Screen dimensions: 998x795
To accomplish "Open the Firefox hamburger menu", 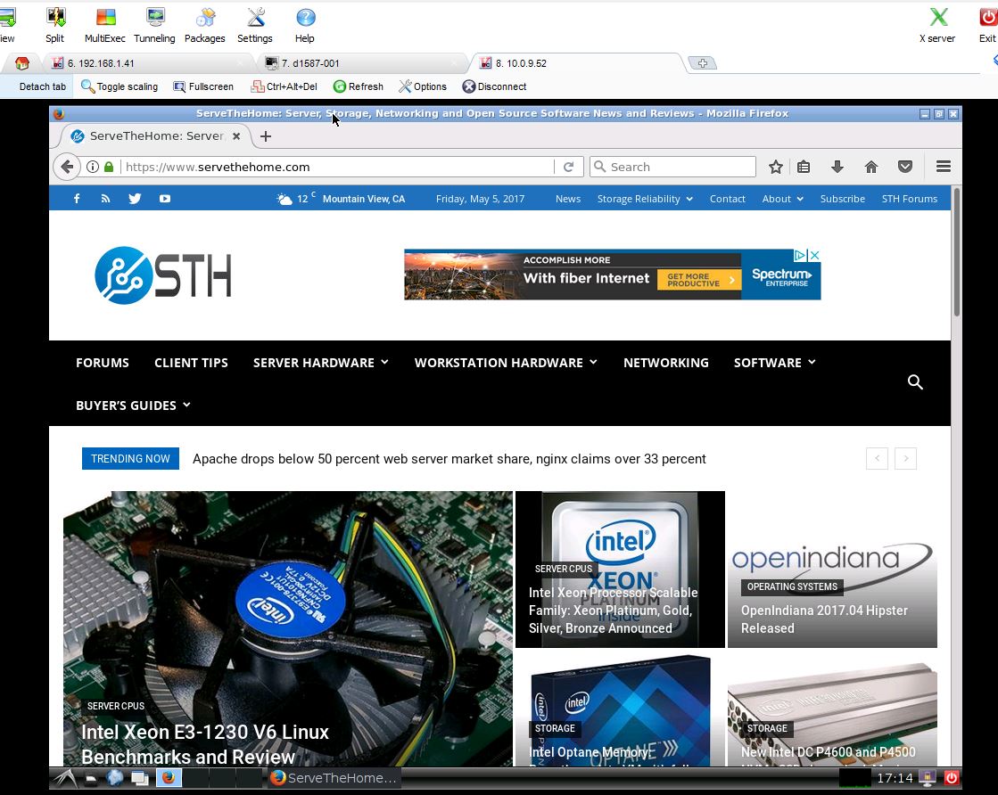I will pyautogui.click(x=944, y=167).
